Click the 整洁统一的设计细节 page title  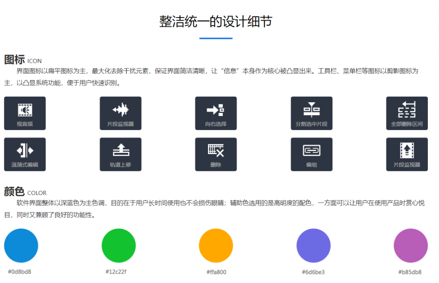tap(216, 21)
